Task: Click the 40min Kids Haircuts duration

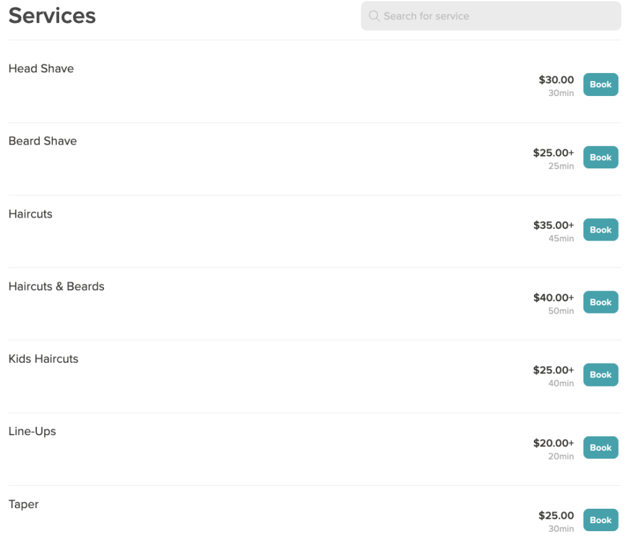Action: (x=561, y=383)
